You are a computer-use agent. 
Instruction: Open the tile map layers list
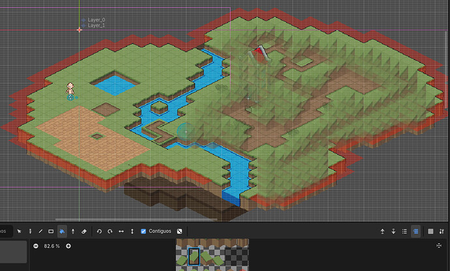coord(404,231)
